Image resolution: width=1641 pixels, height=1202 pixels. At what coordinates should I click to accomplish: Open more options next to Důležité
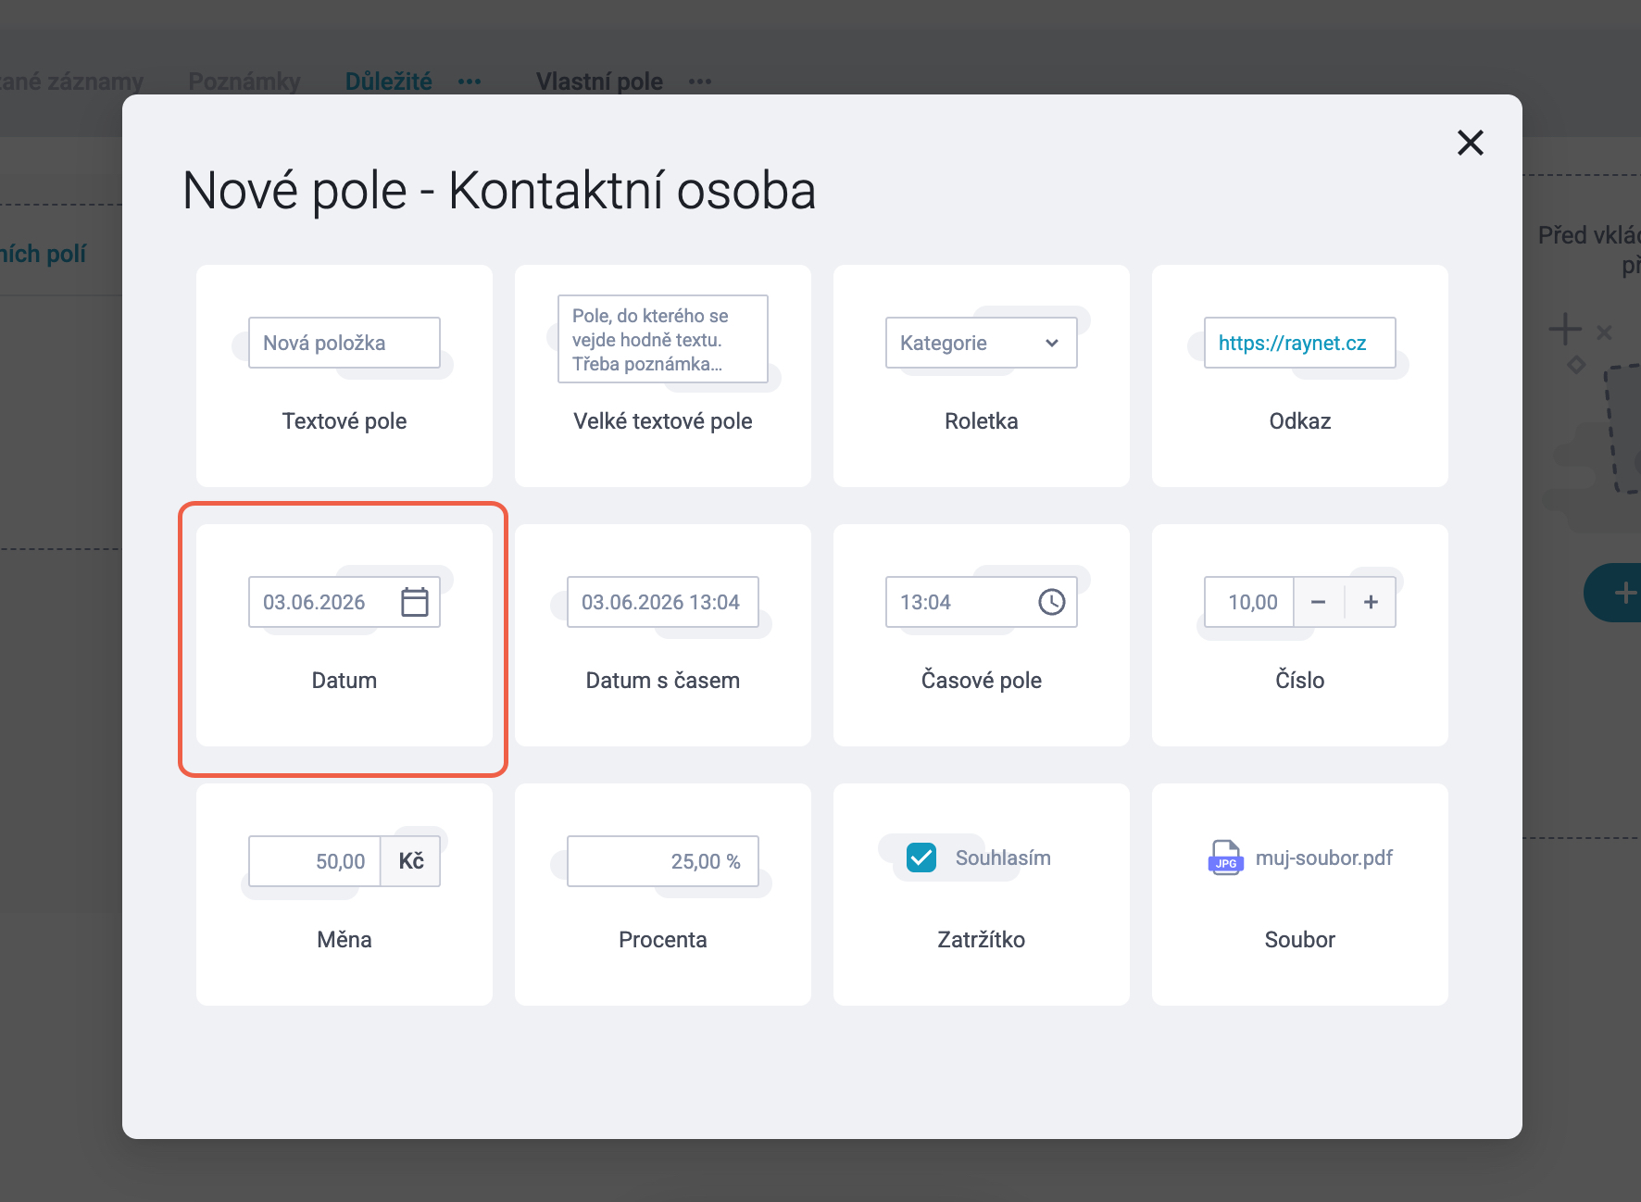click(x=470, y=81)
